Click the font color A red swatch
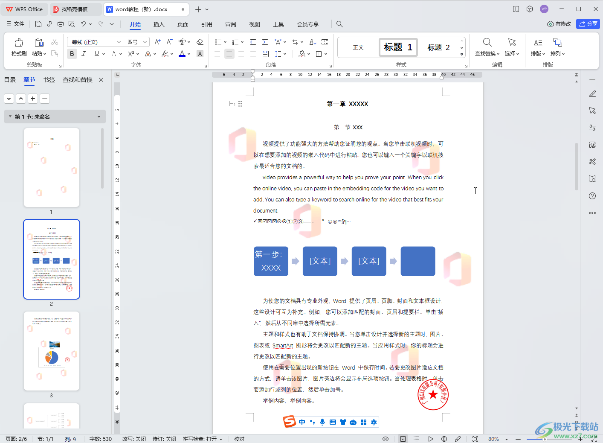 pyautogui.click(x=182, y=54)
